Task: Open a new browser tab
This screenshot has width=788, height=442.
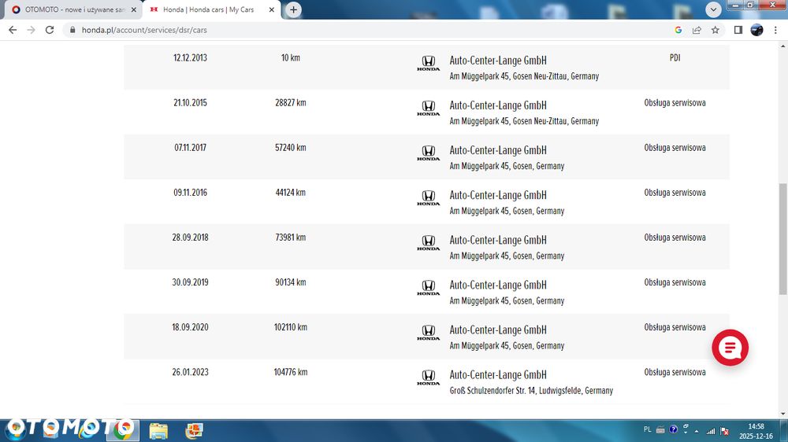Action: pyautogui.click(x=293, y=9)
